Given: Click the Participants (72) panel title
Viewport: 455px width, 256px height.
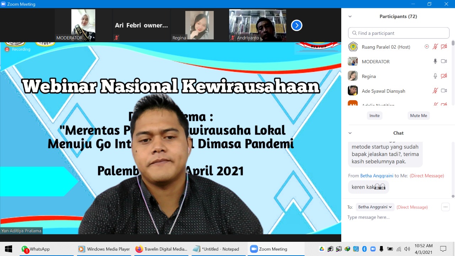Looking at the screenshot, I should [398, 16].
